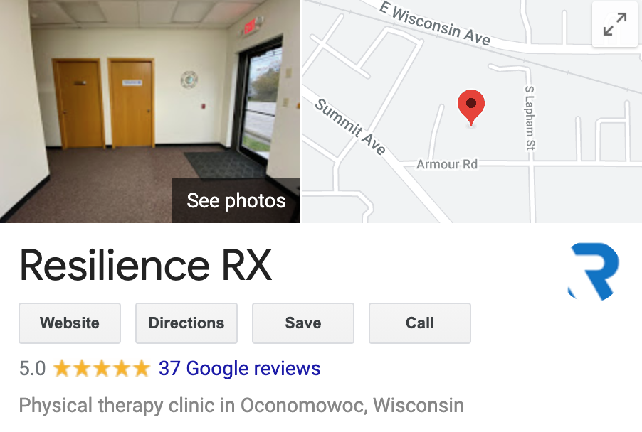Click the Armour Rd label on map
The width and height of the screenshot is (642, 432).
click(447, 164)
